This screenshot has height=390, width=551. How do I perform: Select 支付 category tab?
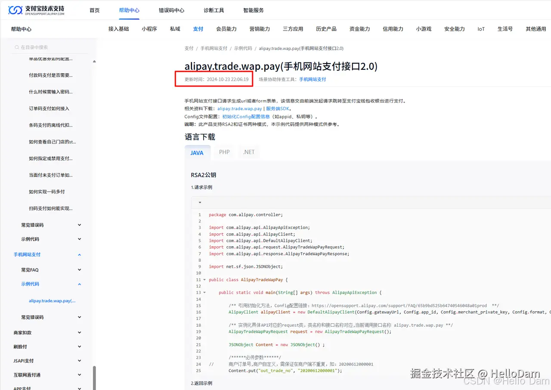tap(198, 29)
